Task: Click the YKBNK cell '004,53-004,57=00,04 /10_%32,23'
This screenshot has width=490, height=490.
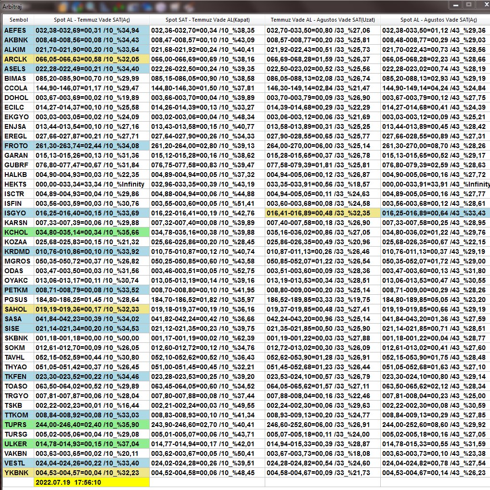Action: 91,473
